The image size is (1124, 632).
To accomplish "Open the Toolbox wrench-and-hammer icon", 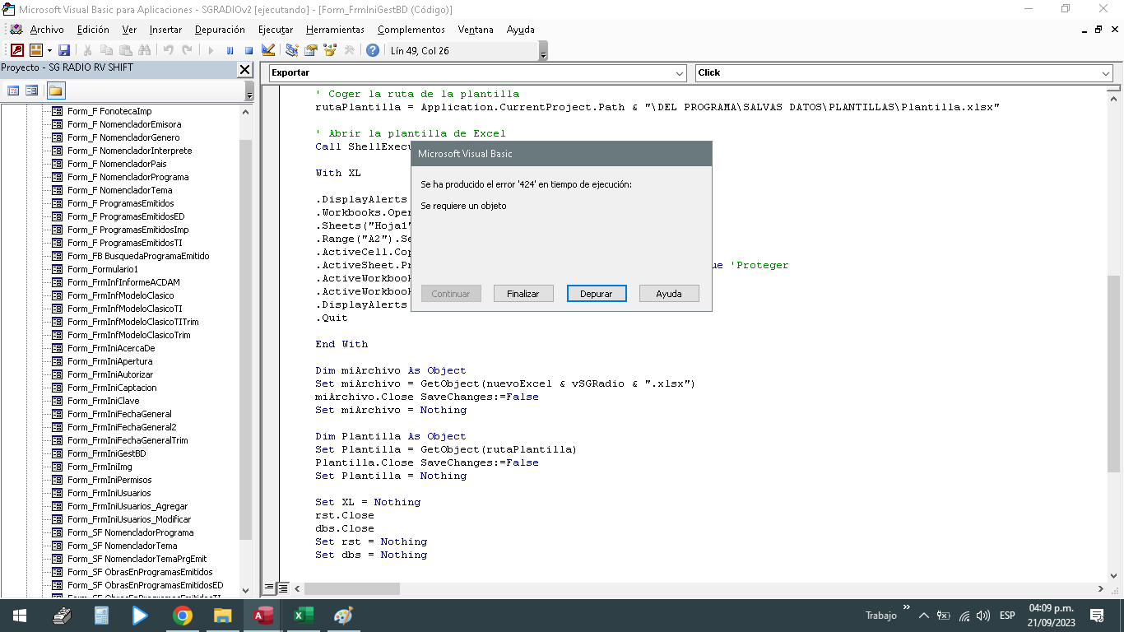I will (350, 50).
